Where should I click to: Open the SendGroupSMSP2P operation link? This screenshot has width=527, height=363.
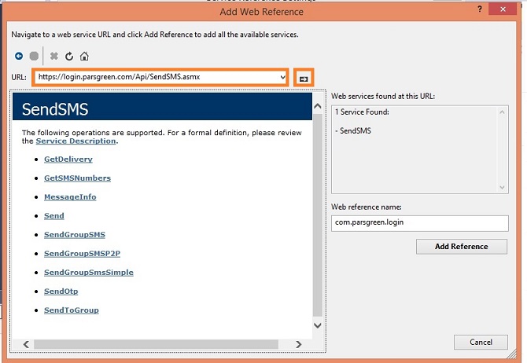pyautogui.click(x=82, y=254)
